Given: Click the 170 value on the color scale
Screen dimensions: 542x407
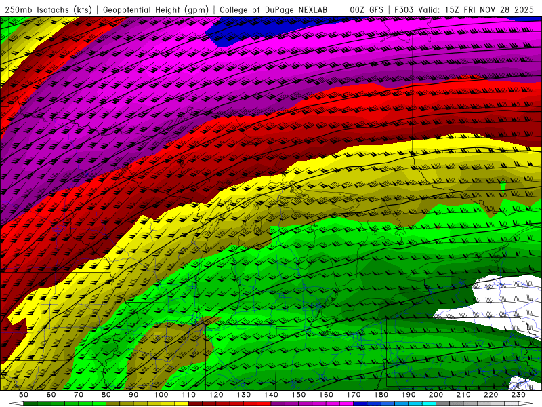Looking at the screenshot, I should 353,395.
